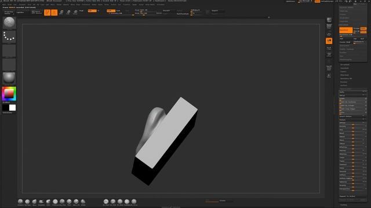Collapse the DynaMesh section header
371x208 pixels.
pyautogui.click(x=344, y=25)
